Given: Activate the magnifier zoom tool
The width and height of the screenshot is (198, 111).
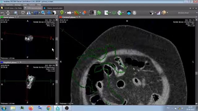Looking at the screenshot, I should (x=43, y=13).
